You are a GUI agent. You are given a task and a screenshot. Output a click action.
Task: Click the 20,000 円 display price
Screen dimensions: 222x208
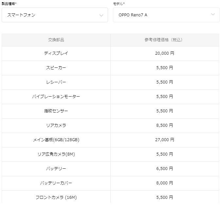pos(164,53)
